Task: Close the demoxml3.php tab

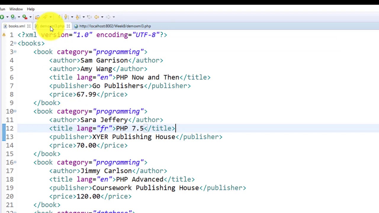Action: point(68,26)
